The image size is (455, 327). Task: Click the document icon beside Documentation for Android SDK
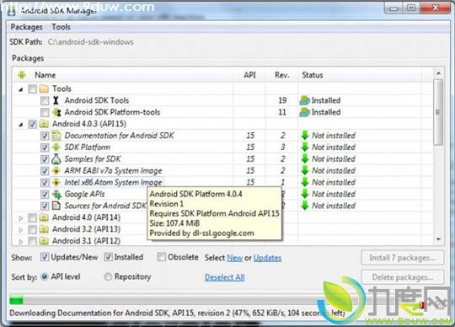point(56,136)
